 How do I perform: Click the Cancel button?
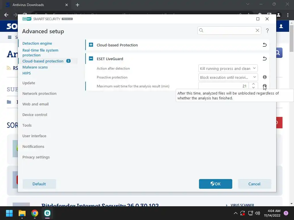(254, 184)
